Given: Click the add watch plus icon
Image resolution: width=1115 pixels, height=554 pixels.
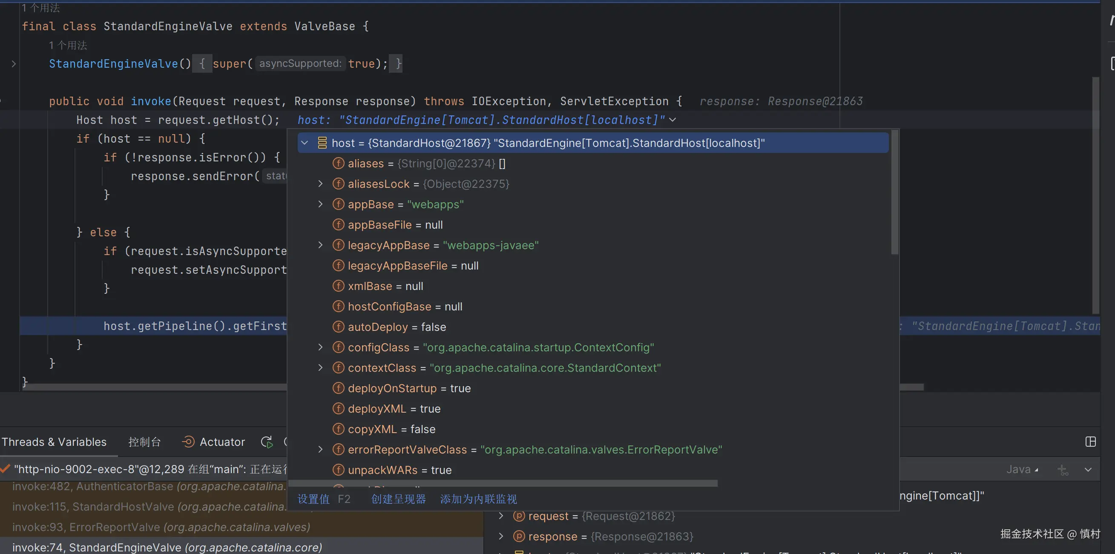Looking at the screenshot, I should pyautogui.click(x=1063, y=470).
